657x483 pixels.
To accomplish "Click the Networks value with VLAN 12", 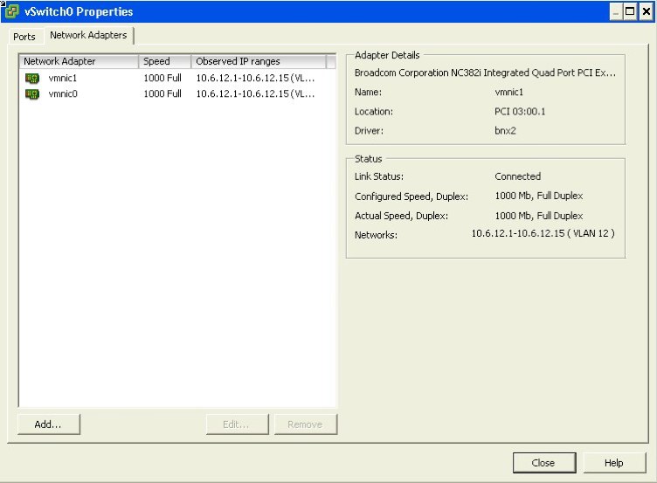I will tap(543, 233).
